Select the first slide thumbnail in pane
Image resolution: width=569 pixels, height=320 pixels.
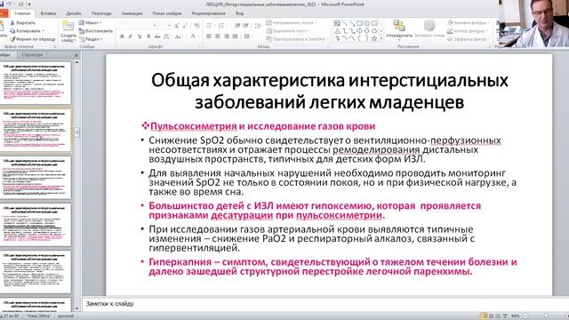coord(36,83)
